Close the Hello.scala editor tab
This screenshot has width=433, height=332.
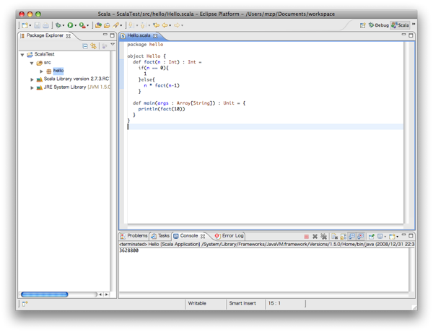click(155, 36)
